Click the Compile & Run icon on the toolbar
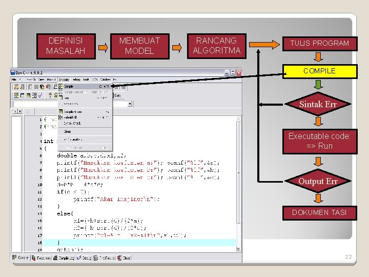The height and width of the screenshot is (277, 369). (x=29, y=95)
